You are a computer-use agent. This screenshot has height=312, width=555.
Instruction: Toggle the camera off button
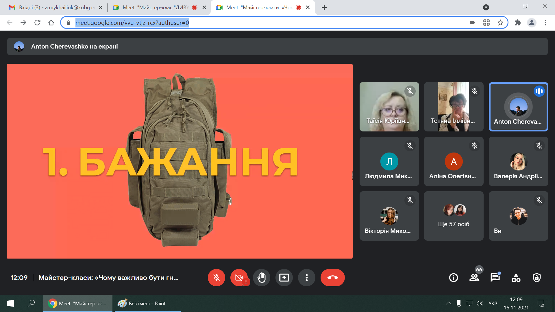coord(239,278)
